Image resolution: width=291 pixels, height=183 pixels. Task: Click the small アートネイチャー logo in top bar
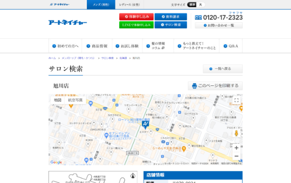(x=60, y=4)
